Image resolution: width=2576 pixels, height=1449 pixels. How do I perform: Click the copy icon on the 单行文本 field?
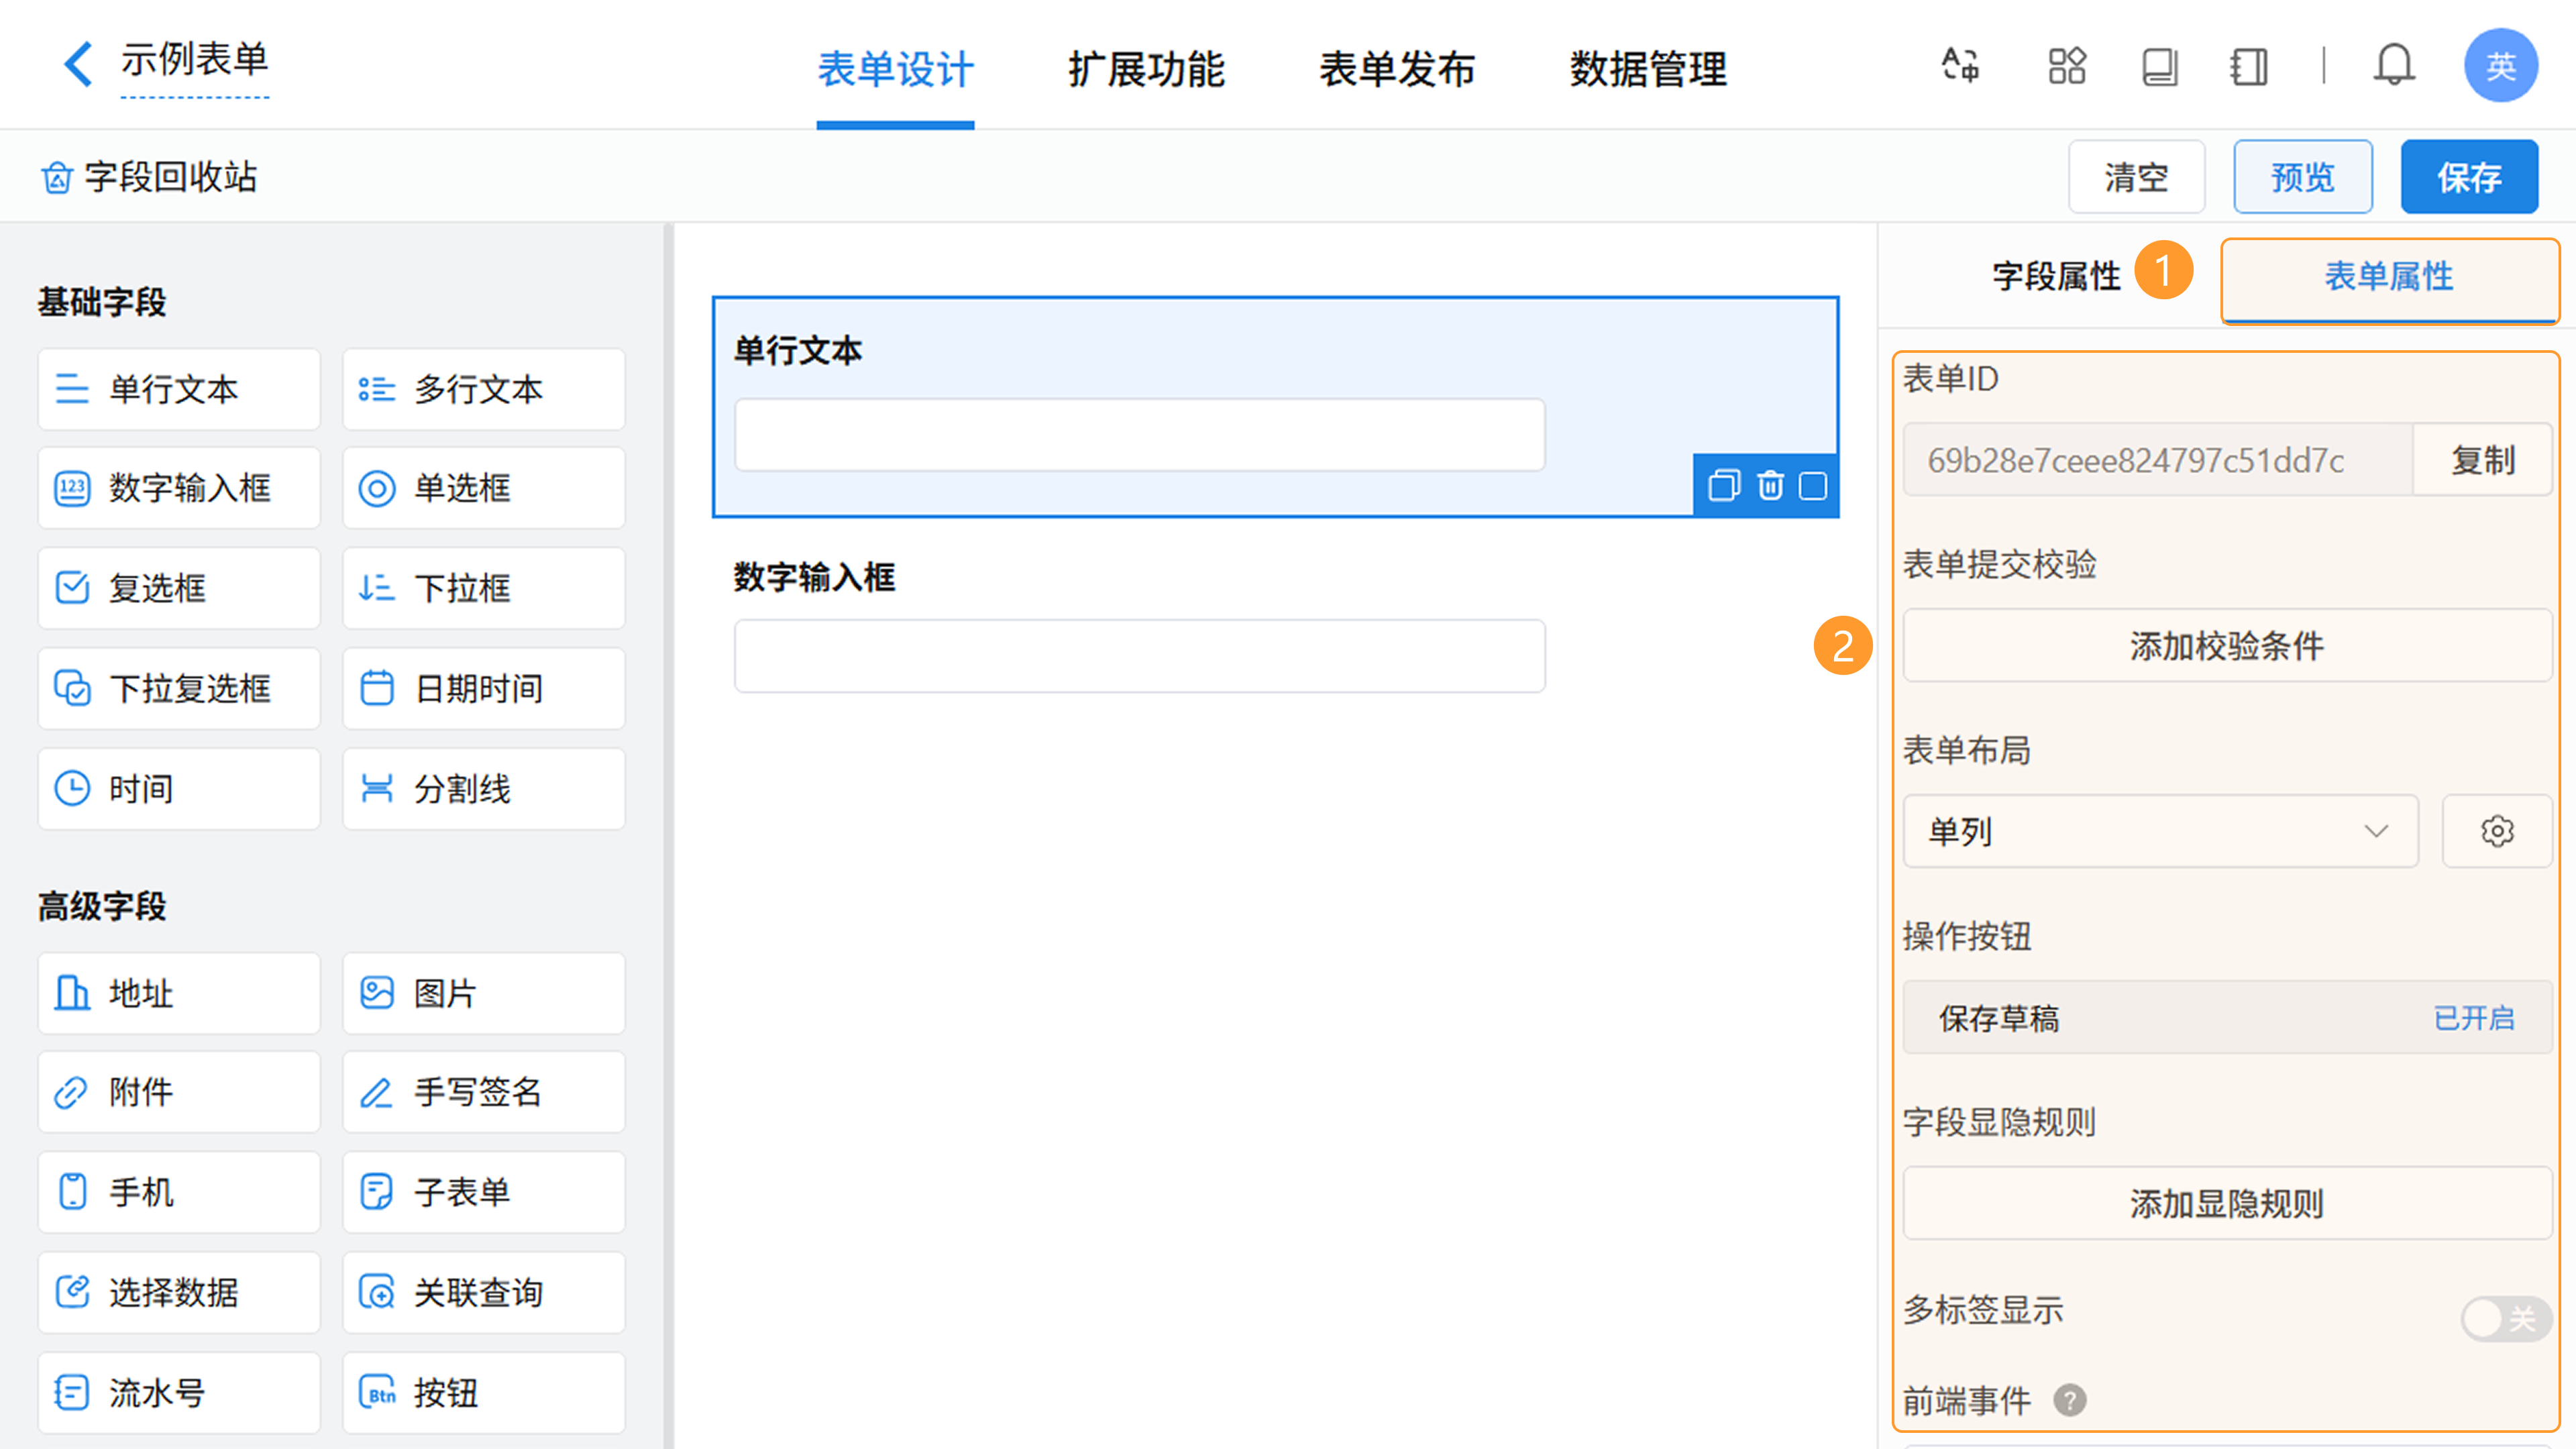pos(1724,486)
